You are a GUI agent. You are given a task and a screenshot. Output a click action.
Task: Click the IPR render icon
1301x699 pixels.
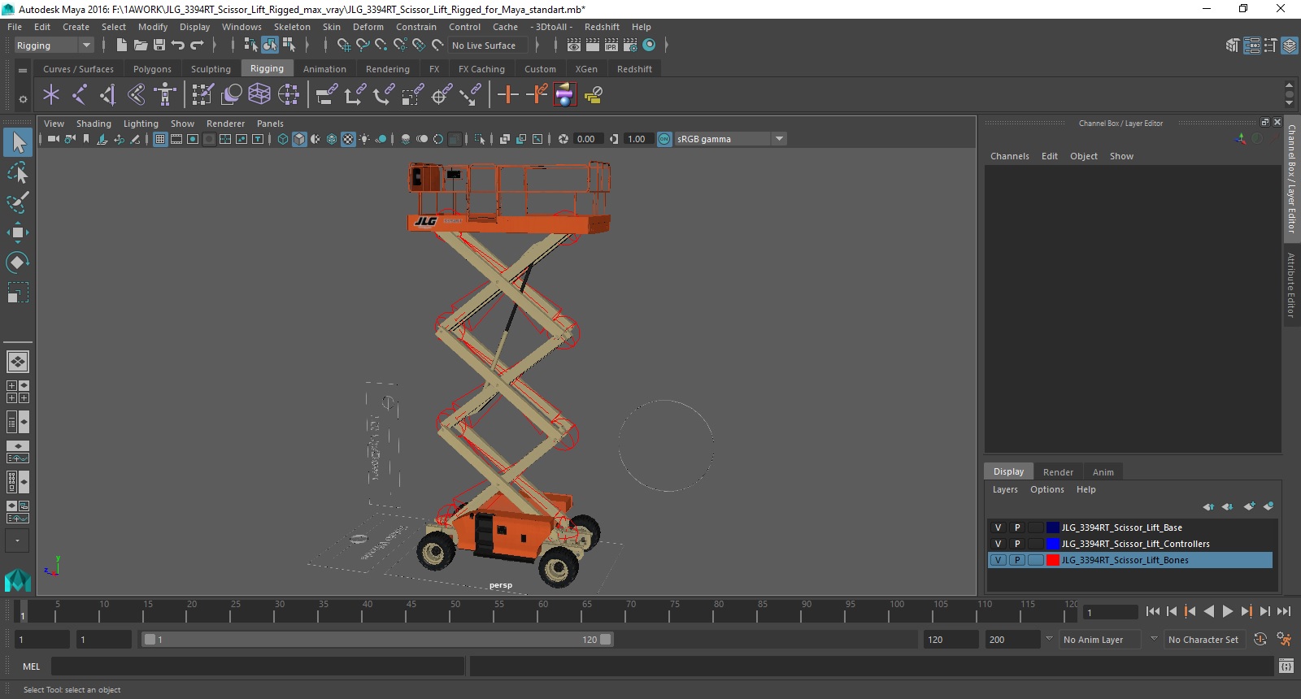[x=611, y=46]
